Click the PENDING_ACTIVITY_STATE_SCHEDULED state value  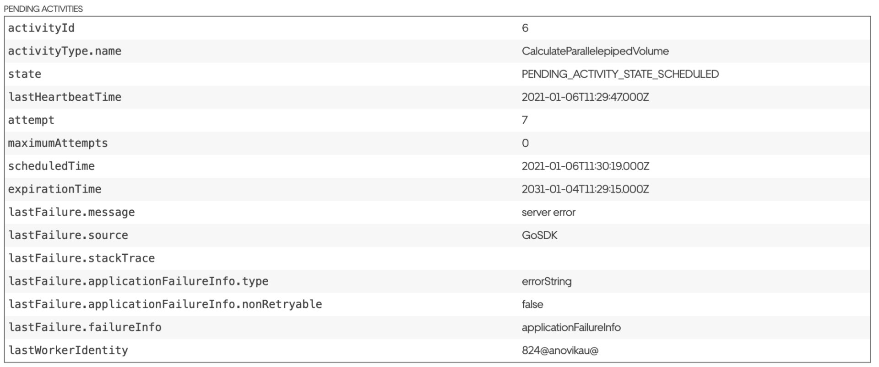pos(620,74)
